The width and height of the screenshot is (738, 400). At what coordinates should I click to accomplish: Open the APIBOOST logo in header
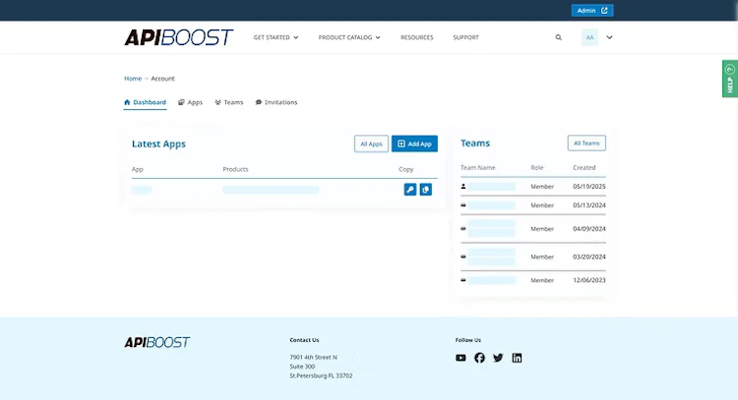click(x=178, y=37)
